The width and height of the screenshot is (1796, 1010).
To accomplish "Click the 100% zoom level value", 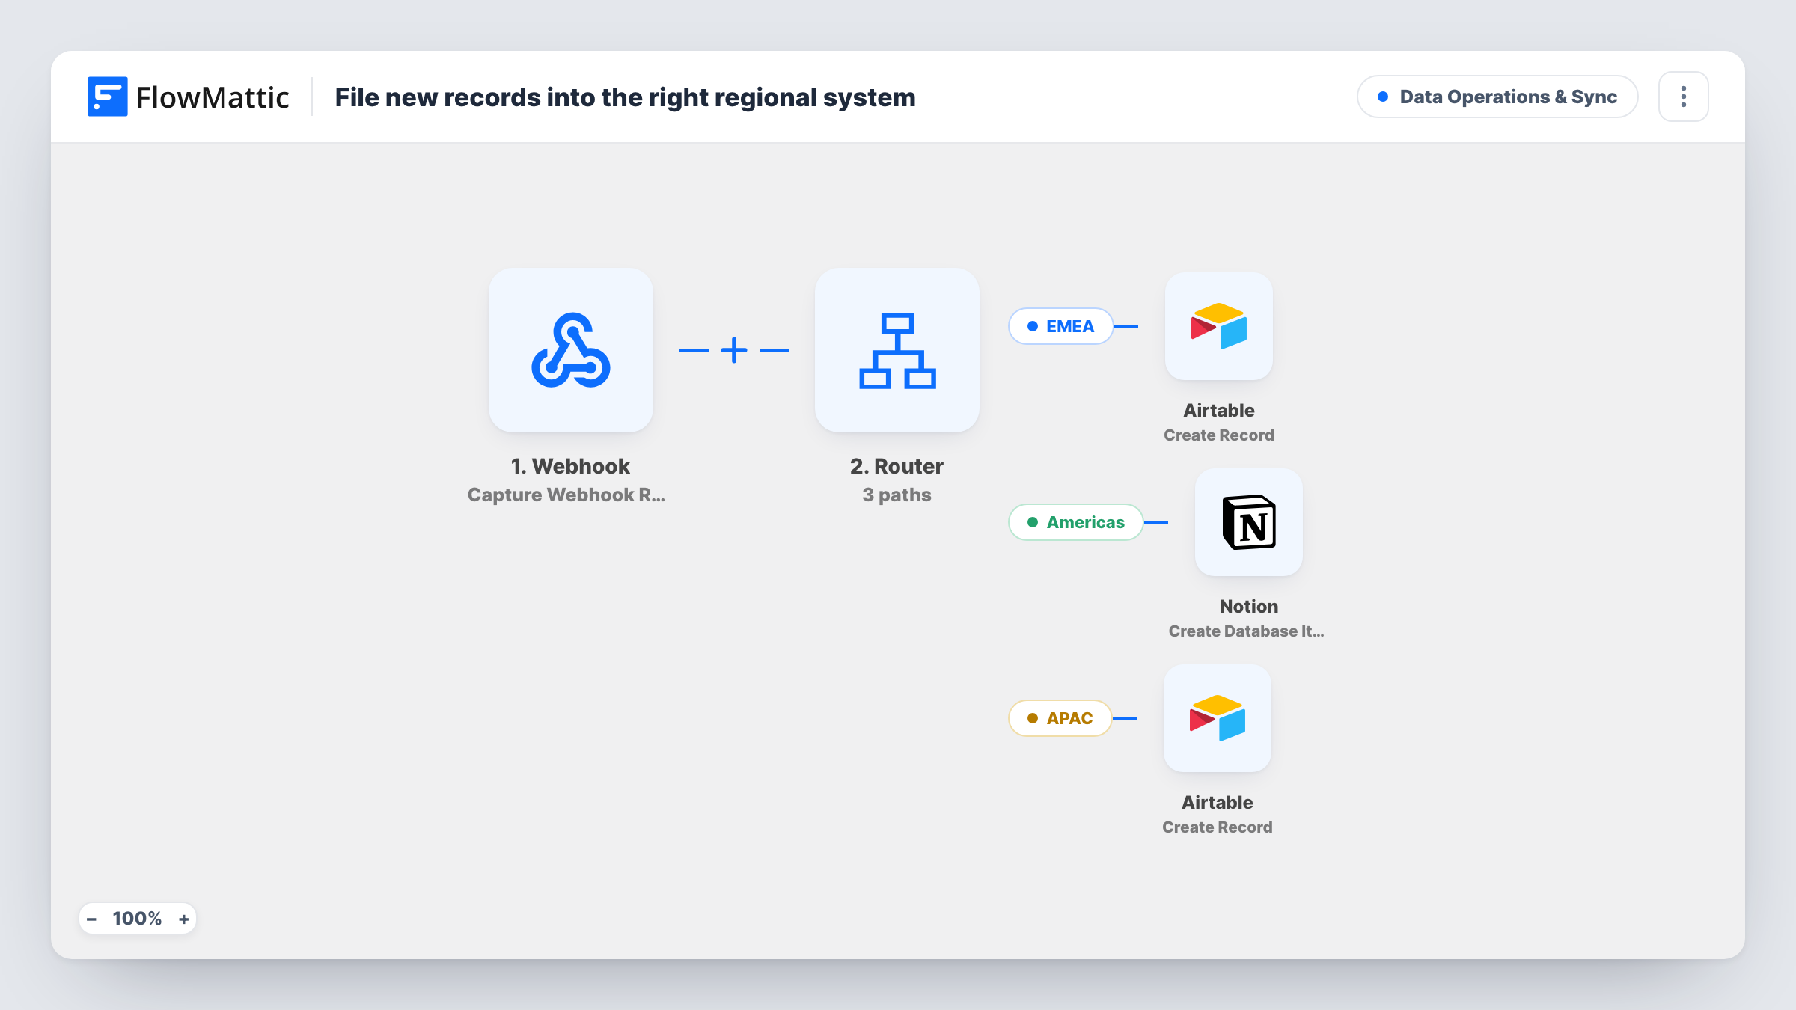I will (x=137, y=919).
